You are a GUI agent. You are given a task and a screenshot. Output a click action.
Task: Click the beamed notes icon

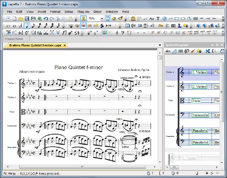64,33
